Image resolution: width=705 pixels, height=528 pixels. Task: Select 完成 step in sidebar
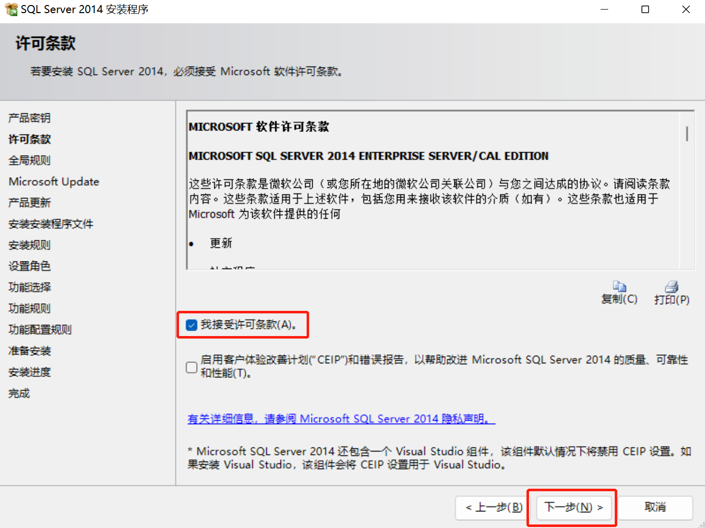click(19, 393)
